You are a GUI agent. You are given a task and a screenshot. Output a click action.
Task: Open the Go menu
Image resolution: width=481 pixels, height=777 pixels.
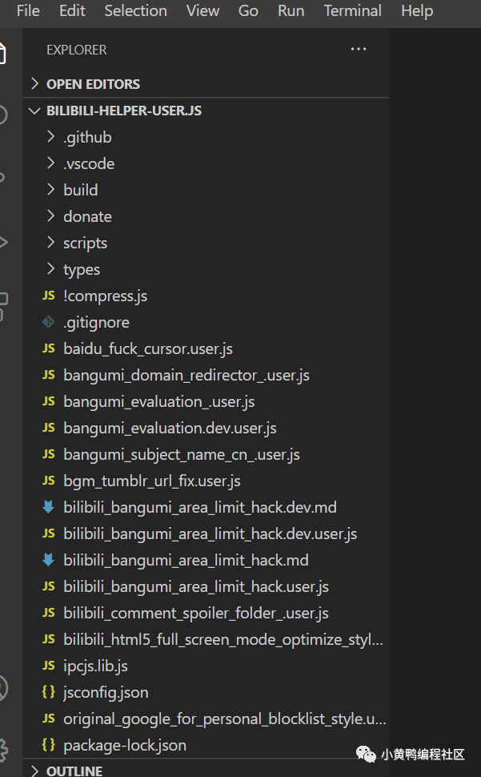pos(248,10)
